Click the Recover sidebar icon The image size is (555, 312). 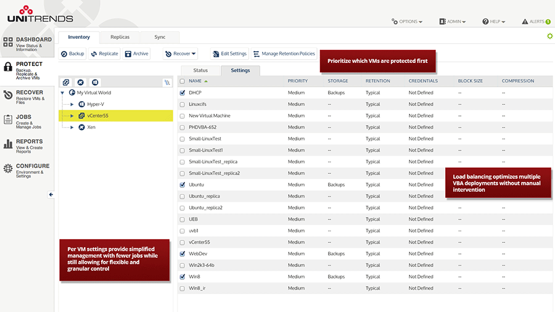tap(8, 95)
